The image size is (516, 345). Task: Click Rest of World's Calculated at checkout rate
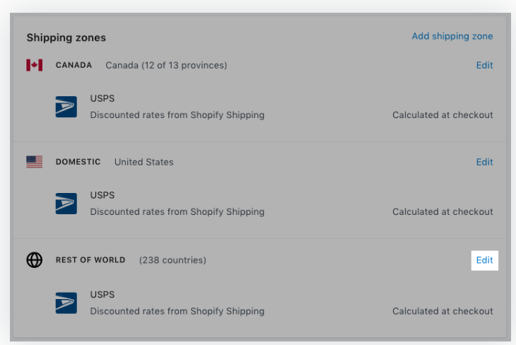(x=442, y=311)
